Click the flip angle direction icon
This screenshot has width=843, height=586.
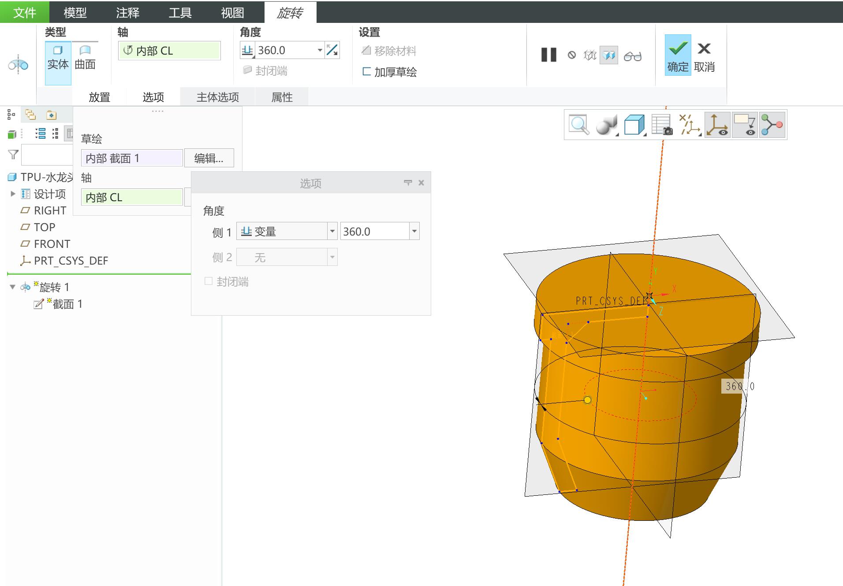tap(332, 50)
